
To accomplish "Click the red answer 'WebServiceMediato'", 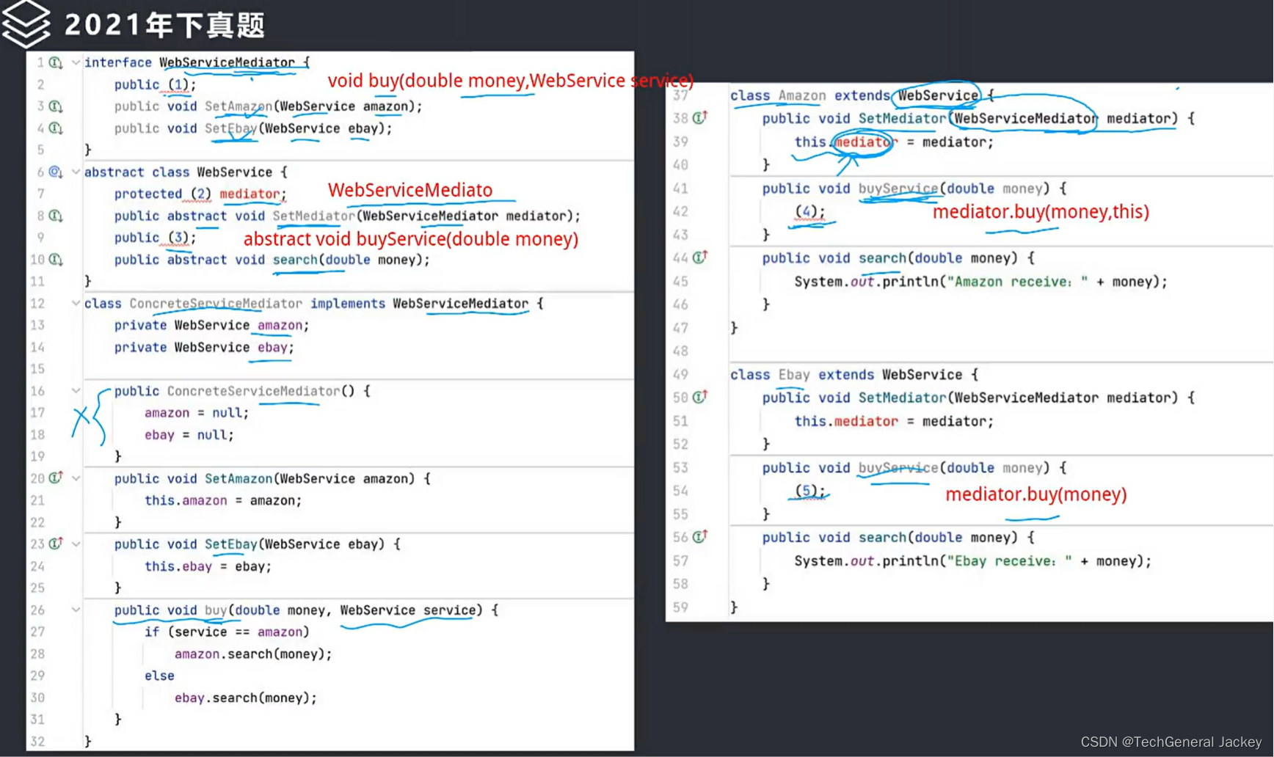I will [410, 190].
